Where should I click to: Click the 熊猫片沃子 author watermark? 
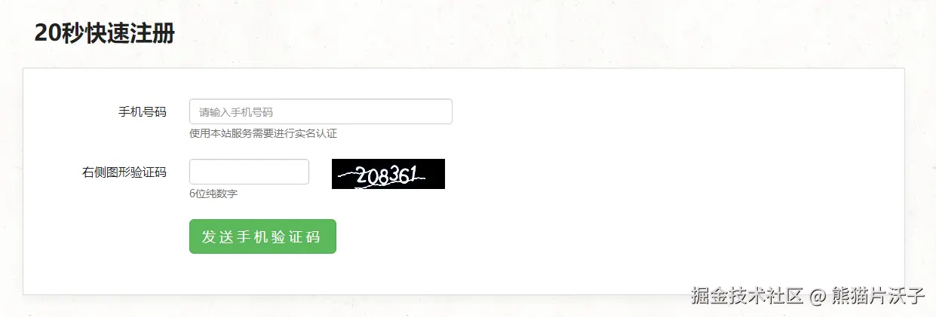click(878, 295)
